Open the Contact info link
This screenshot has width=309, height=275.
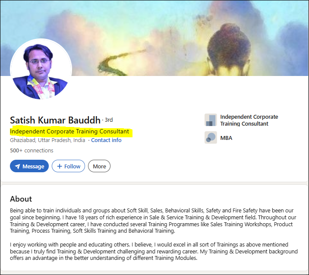tap(106, 140)
